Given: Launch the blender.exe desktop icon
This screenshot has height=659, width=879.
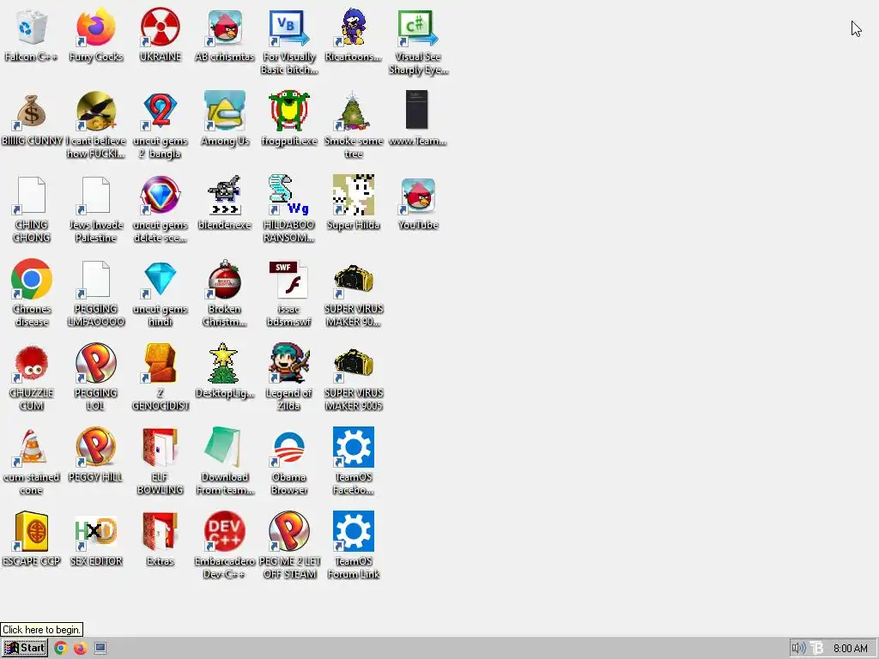Looking at the screenshot, I should pos(225,195).
